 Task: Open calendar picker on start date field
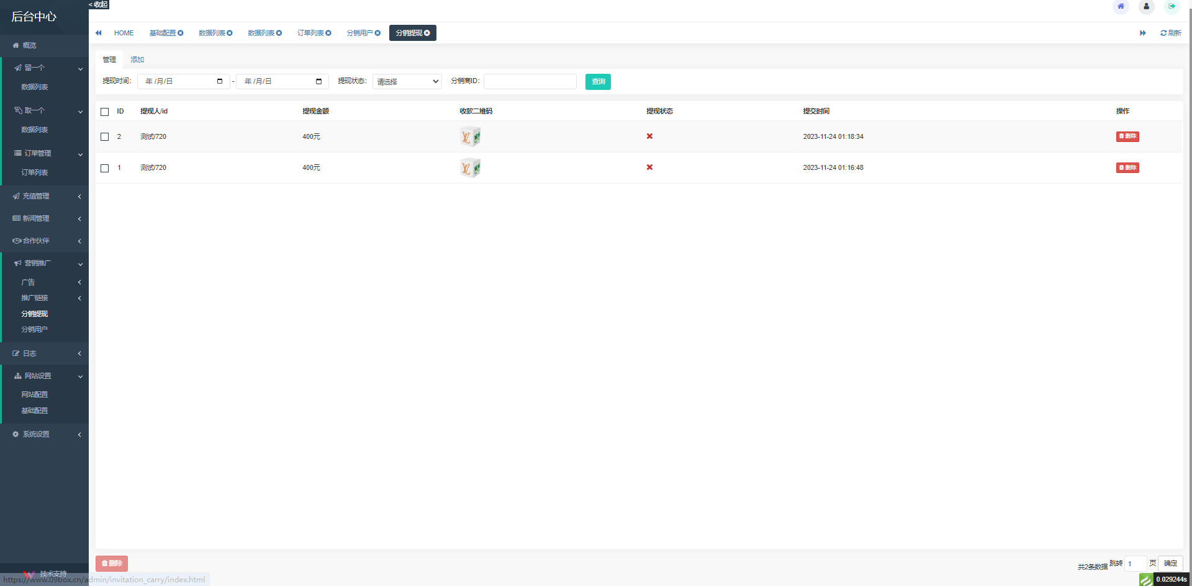pyautogui.click(x=220, y=82)
